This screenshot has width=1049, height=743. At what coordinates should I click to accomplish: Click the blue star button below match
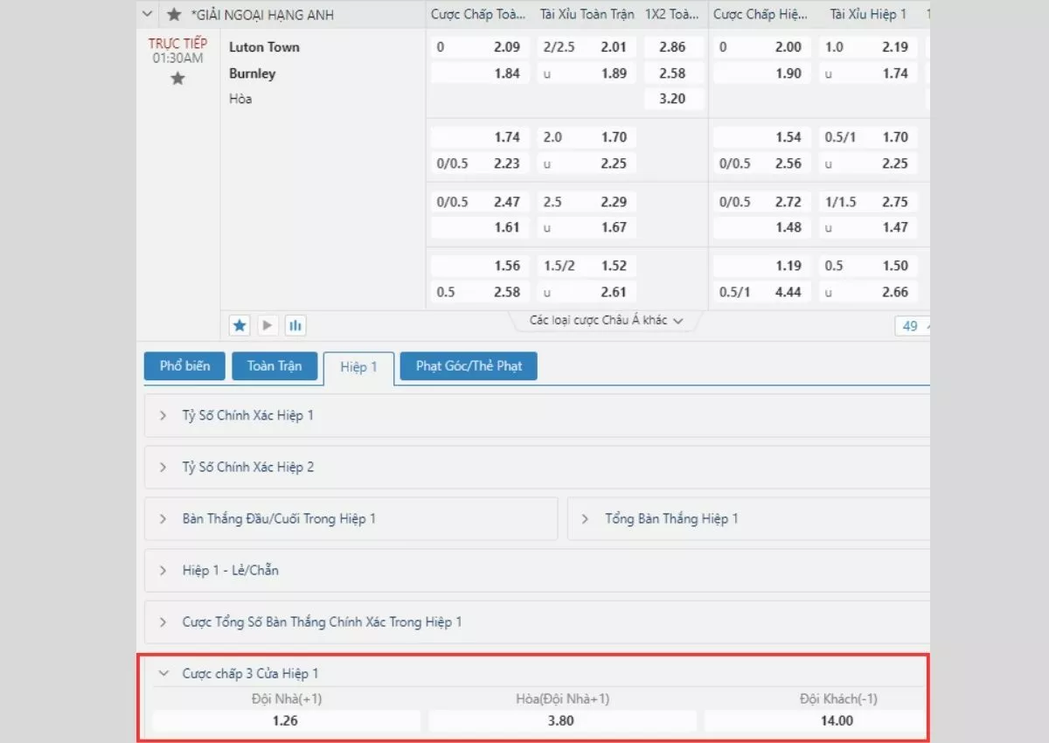point(240,326)
